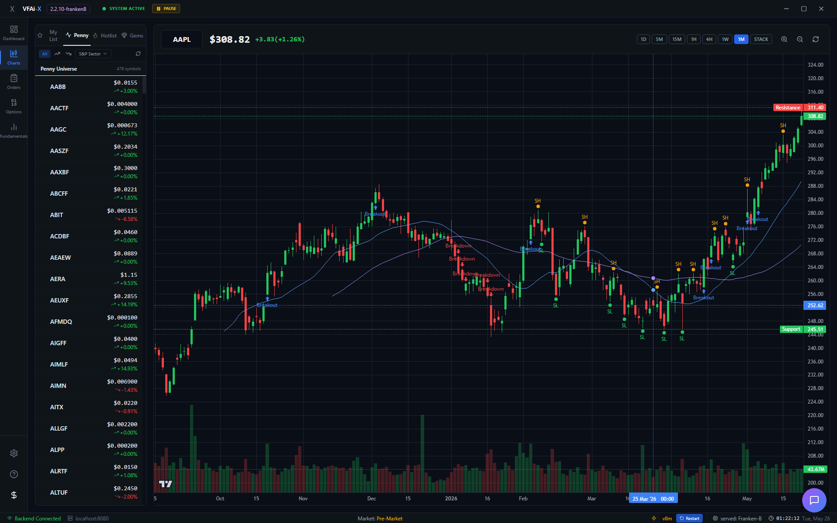This screenshot has height=523, width=837.
Task: Open the settings gear in the sidebar
Action: coord(14,453)
